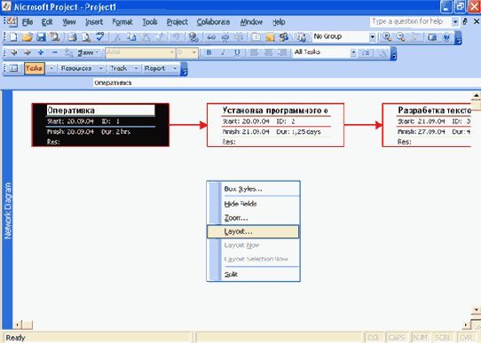
Task: Click the Outdent arrow icon
Action: (14, 52)
